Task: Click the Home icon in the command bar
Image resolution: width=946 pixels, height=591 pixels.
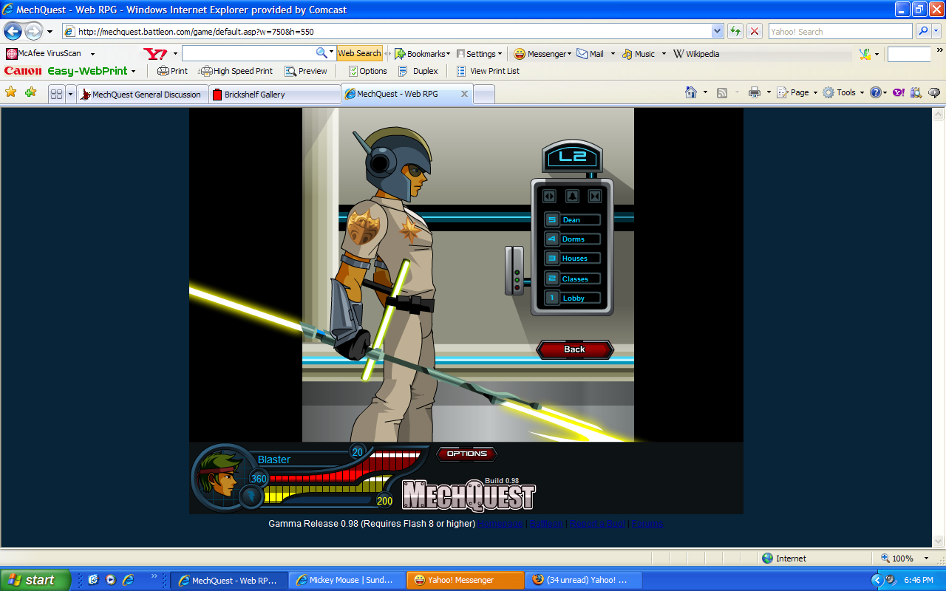Action: pos(690,92)
